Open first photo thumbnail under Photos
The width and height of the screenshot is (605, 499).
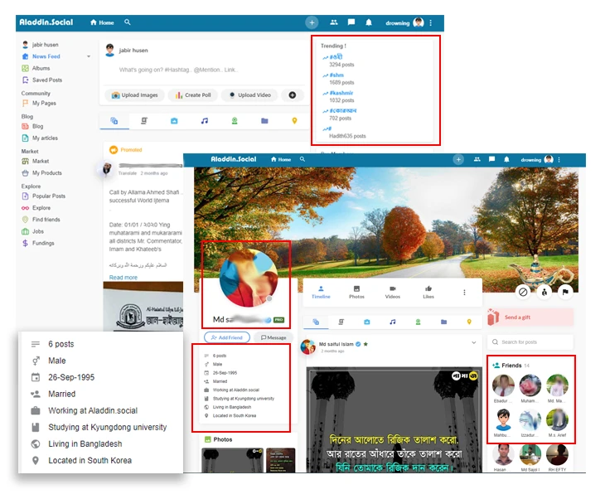232,460
